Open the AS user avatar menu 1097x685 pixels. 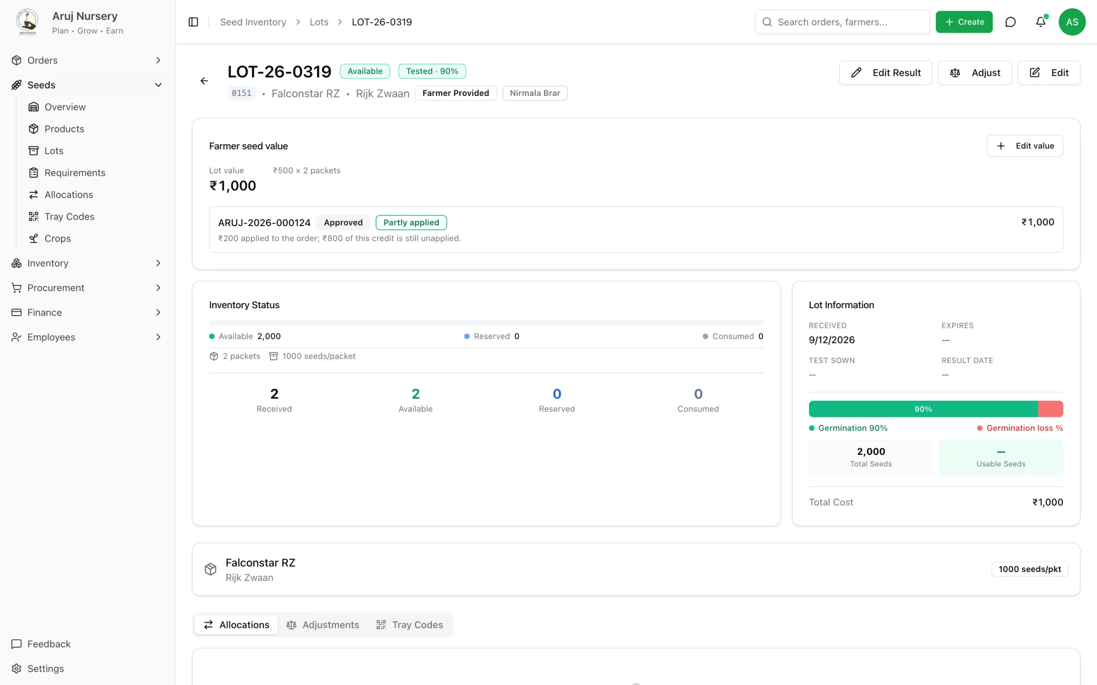(1072, 22)
